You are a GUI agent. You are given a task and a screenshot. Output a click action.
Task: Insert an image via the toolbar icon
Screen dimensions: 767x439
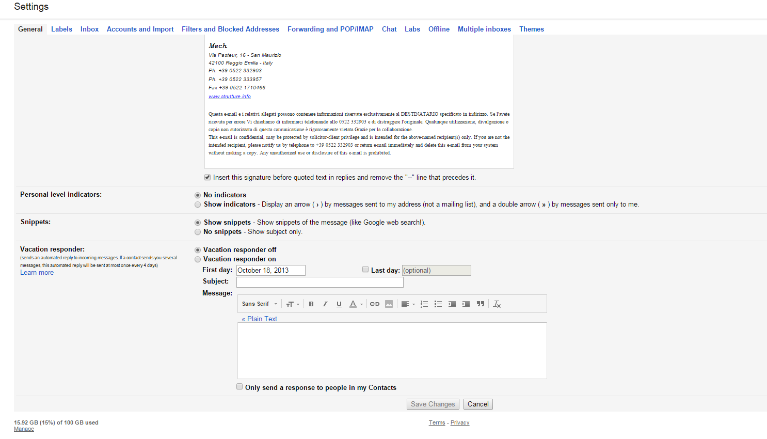pos(389,304)
